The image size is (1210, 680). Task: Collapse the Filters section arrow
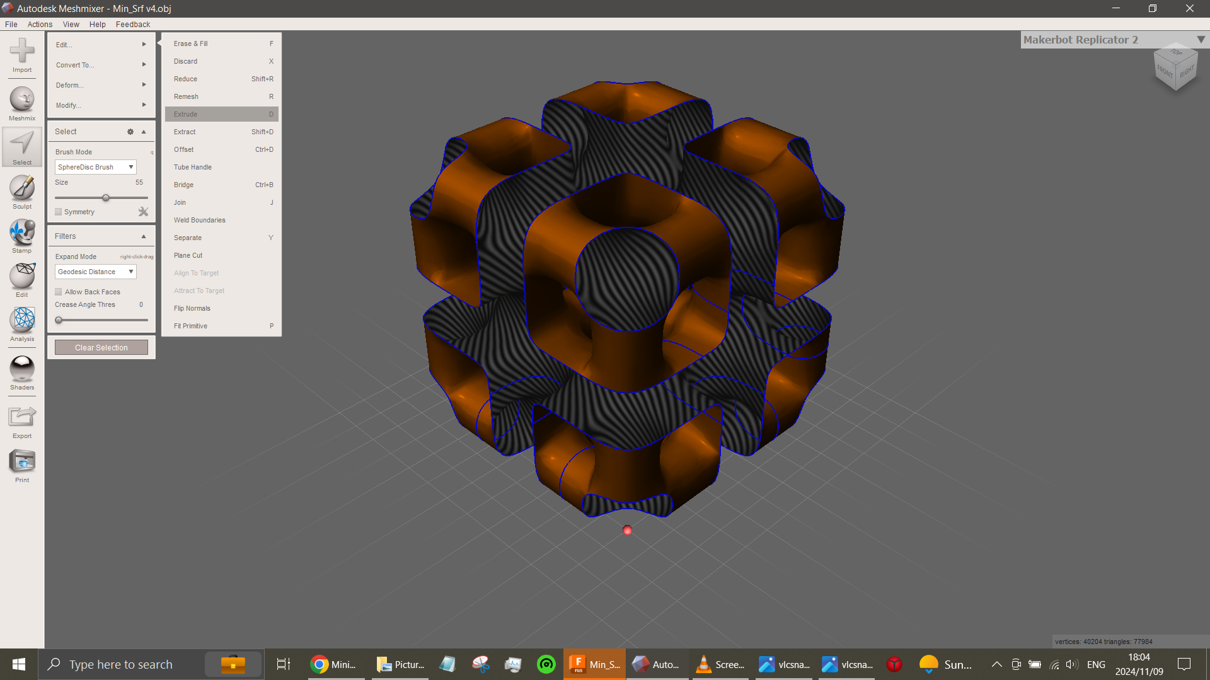click(x=144, y=236)
